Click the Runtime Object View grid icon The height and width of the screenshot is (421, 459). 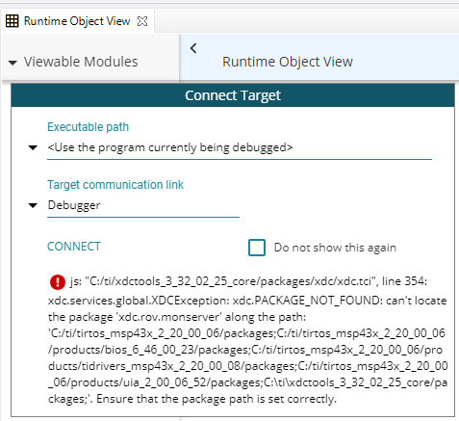[13, 21]
